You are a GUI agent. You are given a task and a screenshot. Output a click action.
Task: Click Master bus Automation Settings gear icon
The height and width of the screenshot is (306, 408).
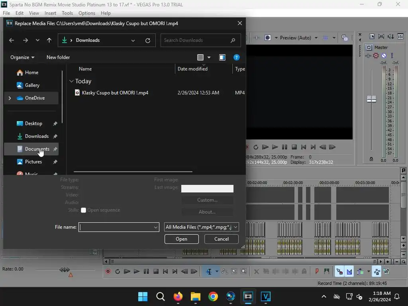[x=376, y=56]
